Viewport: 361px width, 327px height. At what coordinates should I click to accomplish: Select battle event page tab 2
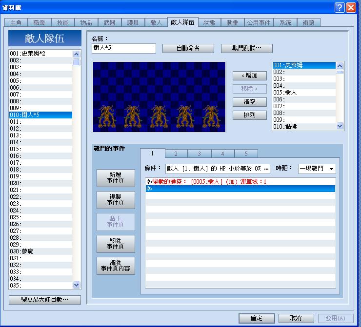tap(176, 154)
